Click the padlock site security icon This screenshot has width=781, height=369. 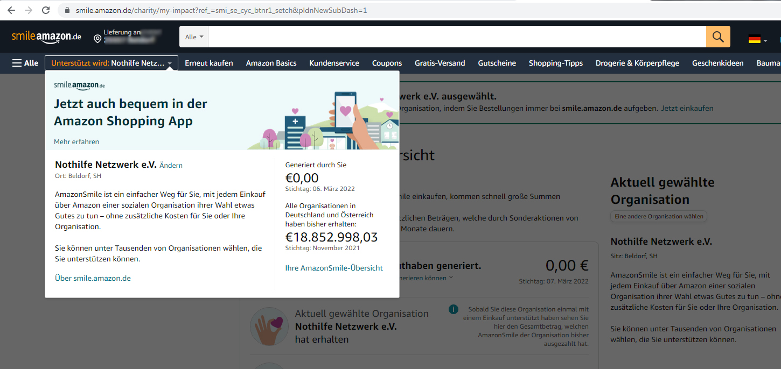[x=67, y=10]
